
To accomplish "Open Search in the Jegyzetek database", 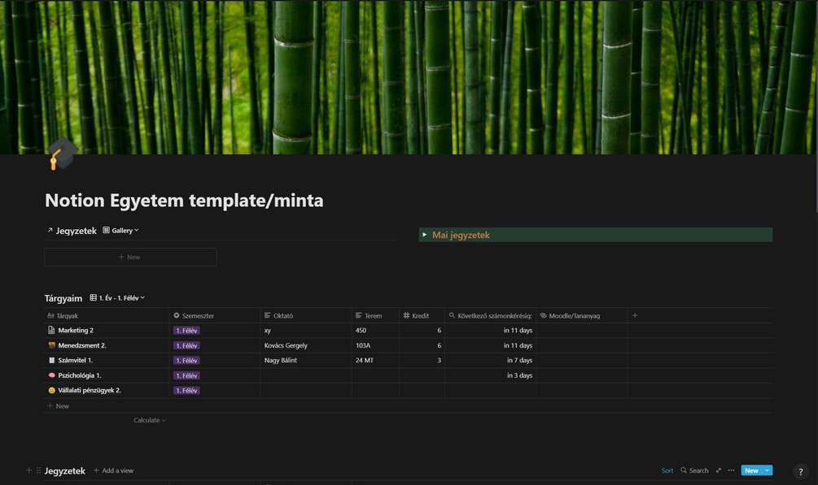I will pyautogui.click(x=694, y=470).
